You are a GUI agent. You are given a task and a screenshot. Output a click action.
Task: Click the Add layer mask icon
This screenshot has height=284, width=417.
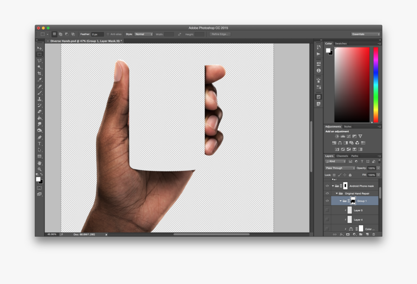pyautogui.click(x=347, y=234)
